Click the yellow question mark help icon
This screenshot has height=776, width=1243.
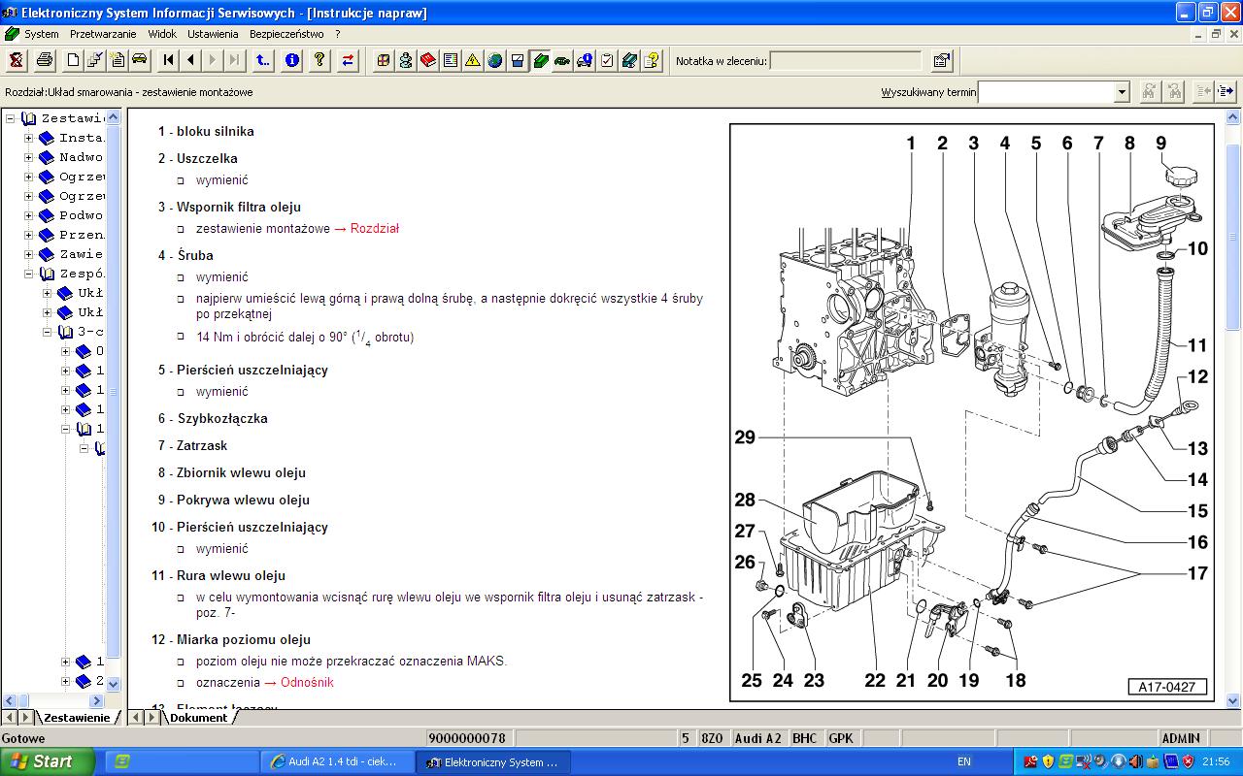pos(319,60)
